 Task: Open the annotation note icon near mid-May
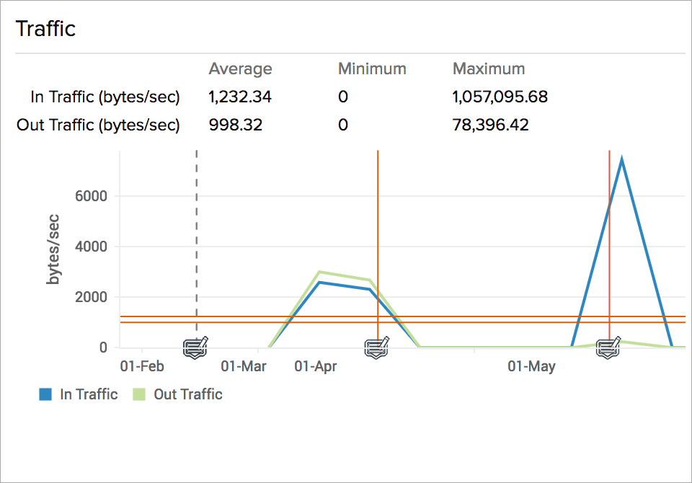(608, 347)
